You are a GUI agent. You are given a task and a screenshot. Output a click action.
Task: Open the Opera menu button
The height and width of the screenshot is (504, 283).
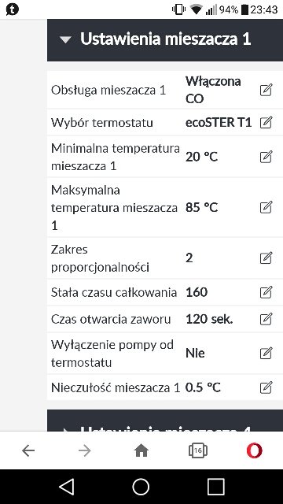coord(255,450)
